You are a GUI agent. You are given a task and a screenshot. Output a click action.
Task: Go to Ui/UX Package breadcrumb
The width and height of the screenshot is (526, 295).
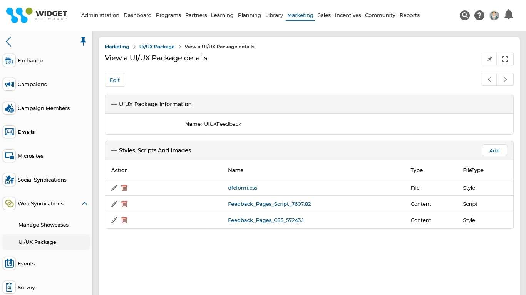[157, 47]
